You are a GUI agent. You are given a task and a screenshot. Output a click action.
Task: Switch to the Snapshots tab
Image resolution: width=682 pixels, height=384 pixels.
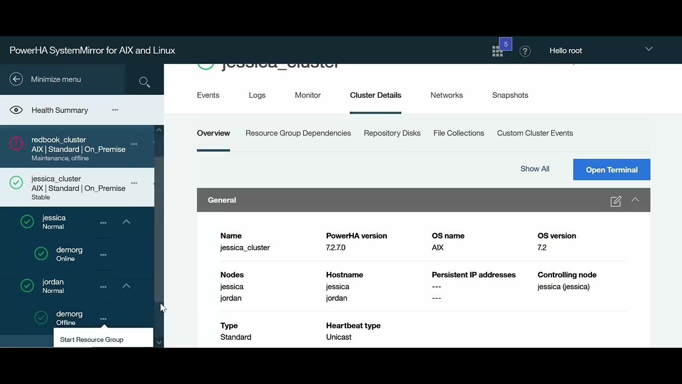tap(510, 95)
